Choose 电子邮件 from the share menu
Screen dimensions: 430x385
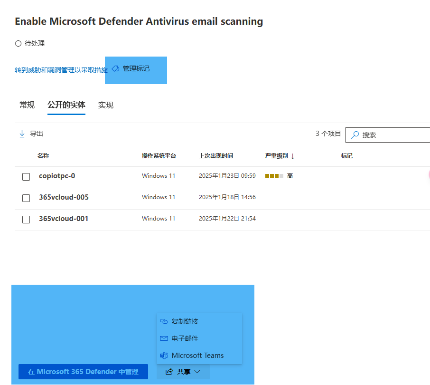[x=199, y=338]
